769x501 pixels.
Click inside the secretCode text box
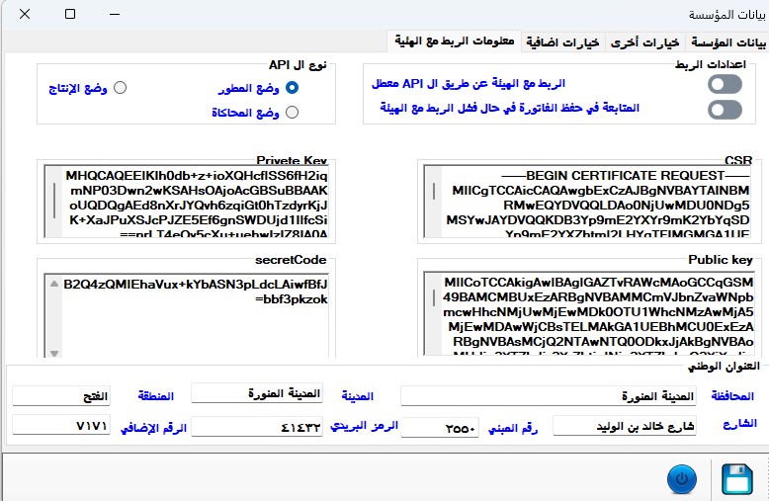tap(187, 315)
